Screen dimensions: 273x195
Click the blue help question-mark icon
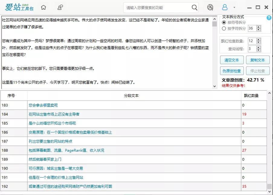tap(269, 18)
